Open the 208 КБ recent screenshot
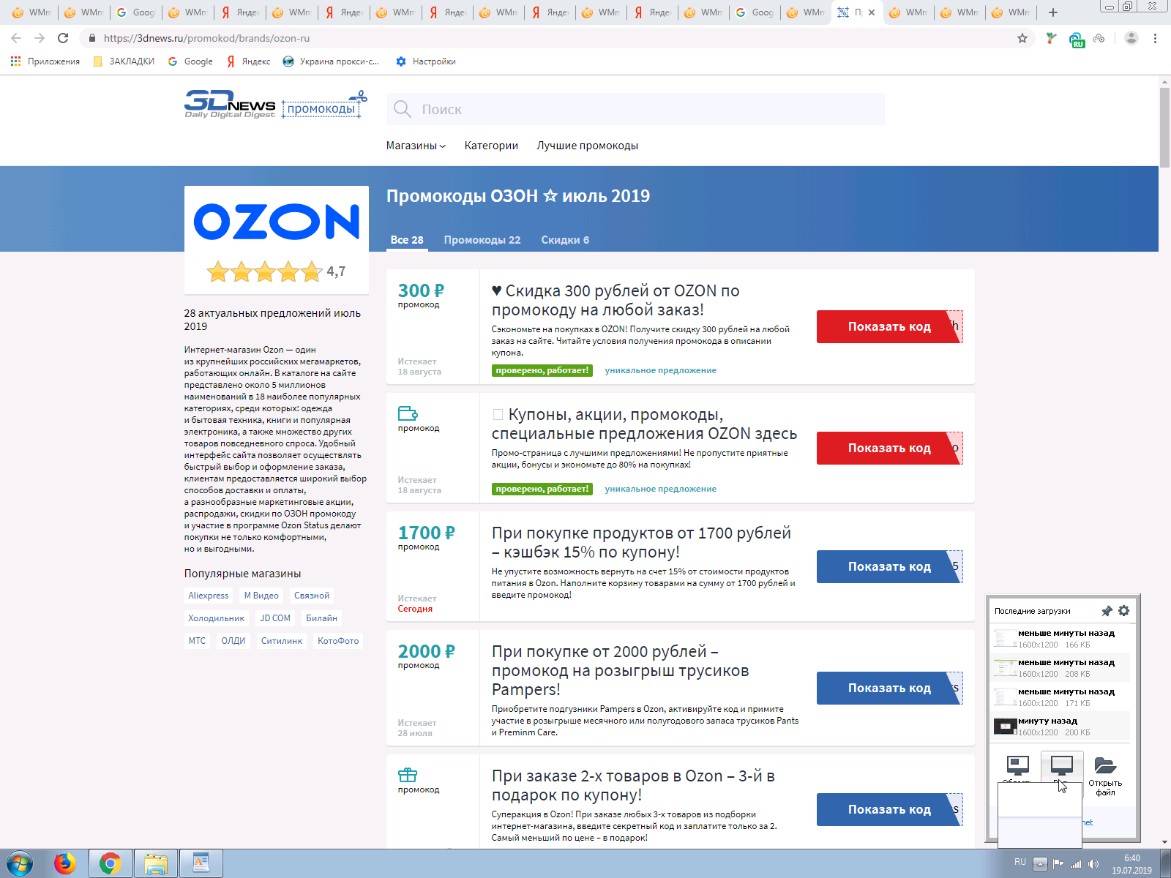Screen dimensions: 1171x878 [x=1060, y=667]
